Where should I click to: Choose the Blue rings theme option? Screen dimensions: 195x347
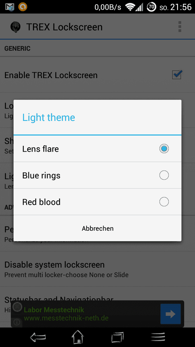[x=97, y=175]
